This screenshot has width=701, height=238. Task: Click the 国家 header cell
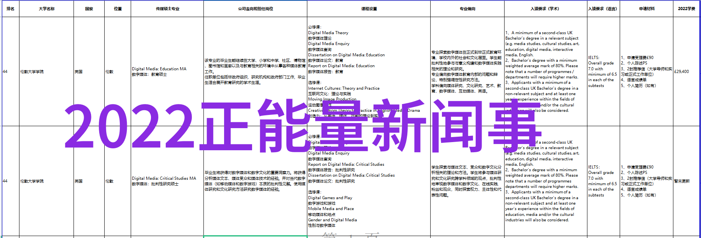89,9
